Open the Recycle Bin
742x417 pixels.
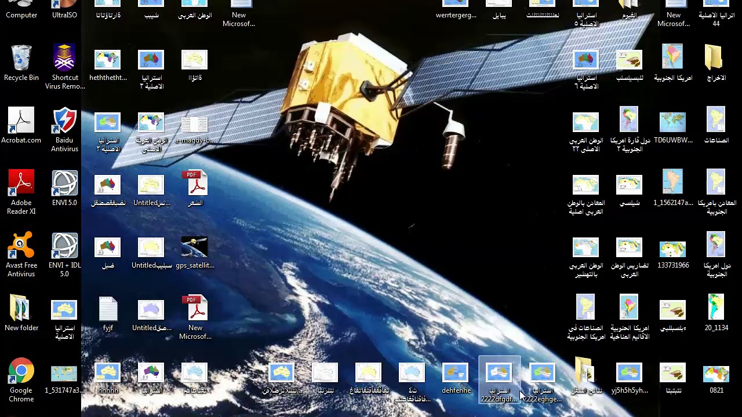[x=21, y=63]
